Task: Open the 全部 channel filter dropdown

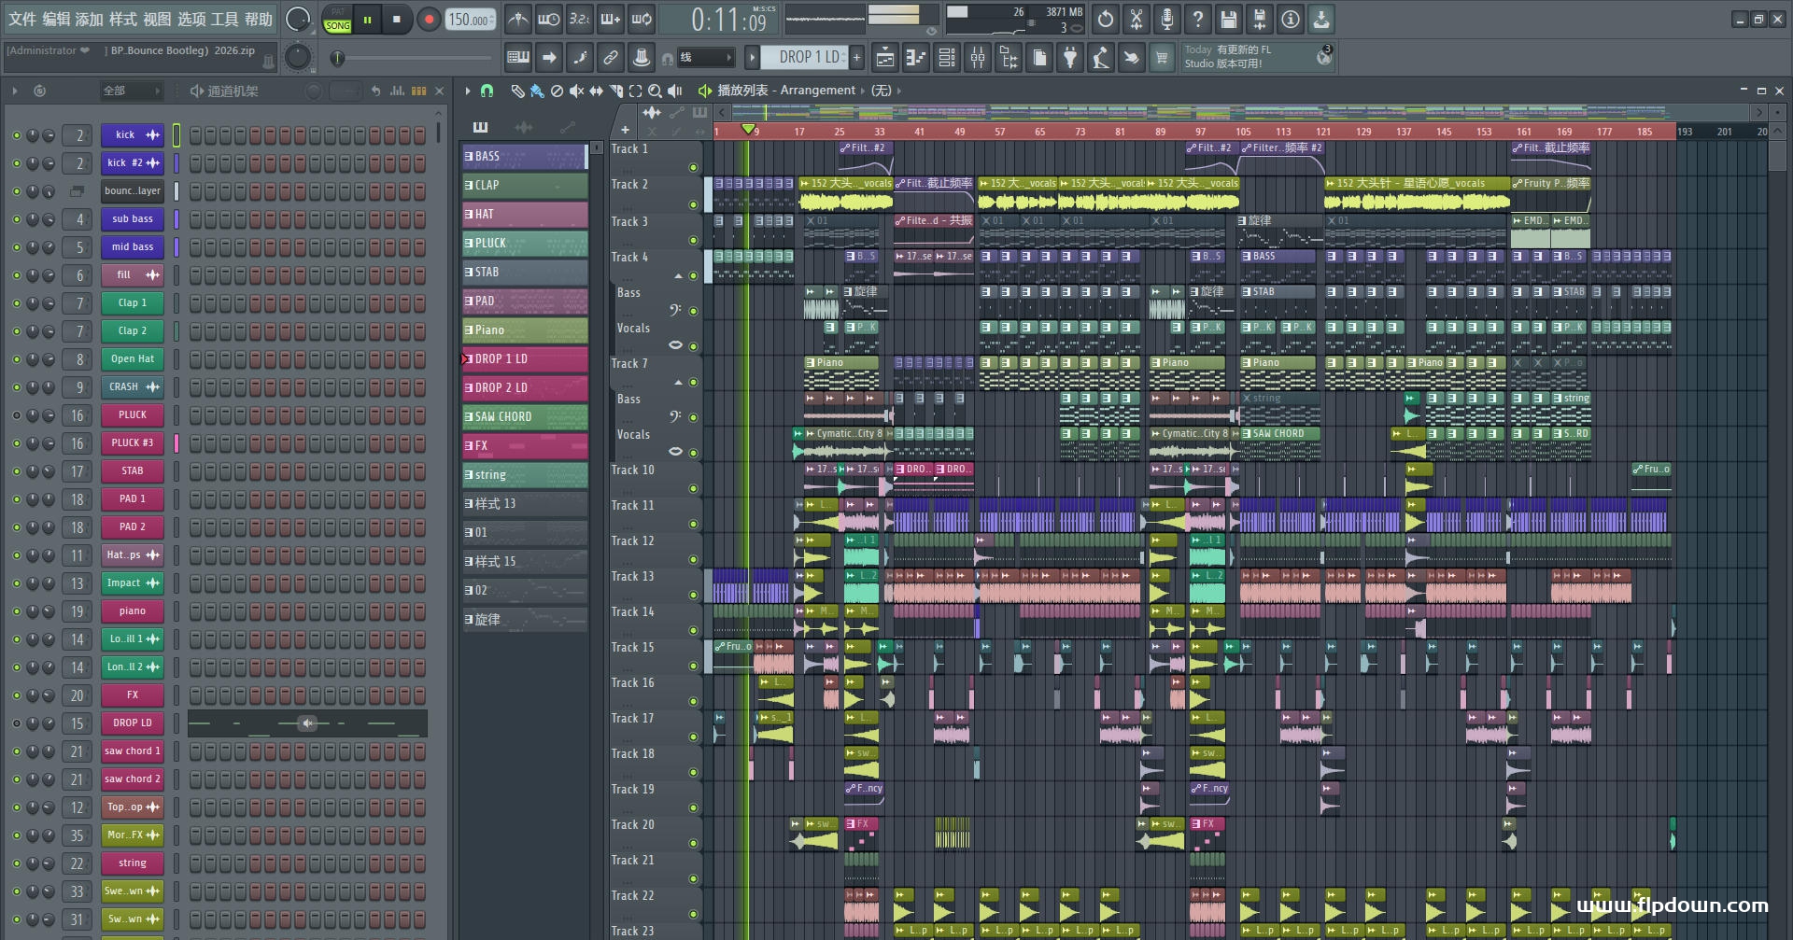Action: (x=132, y=91)
